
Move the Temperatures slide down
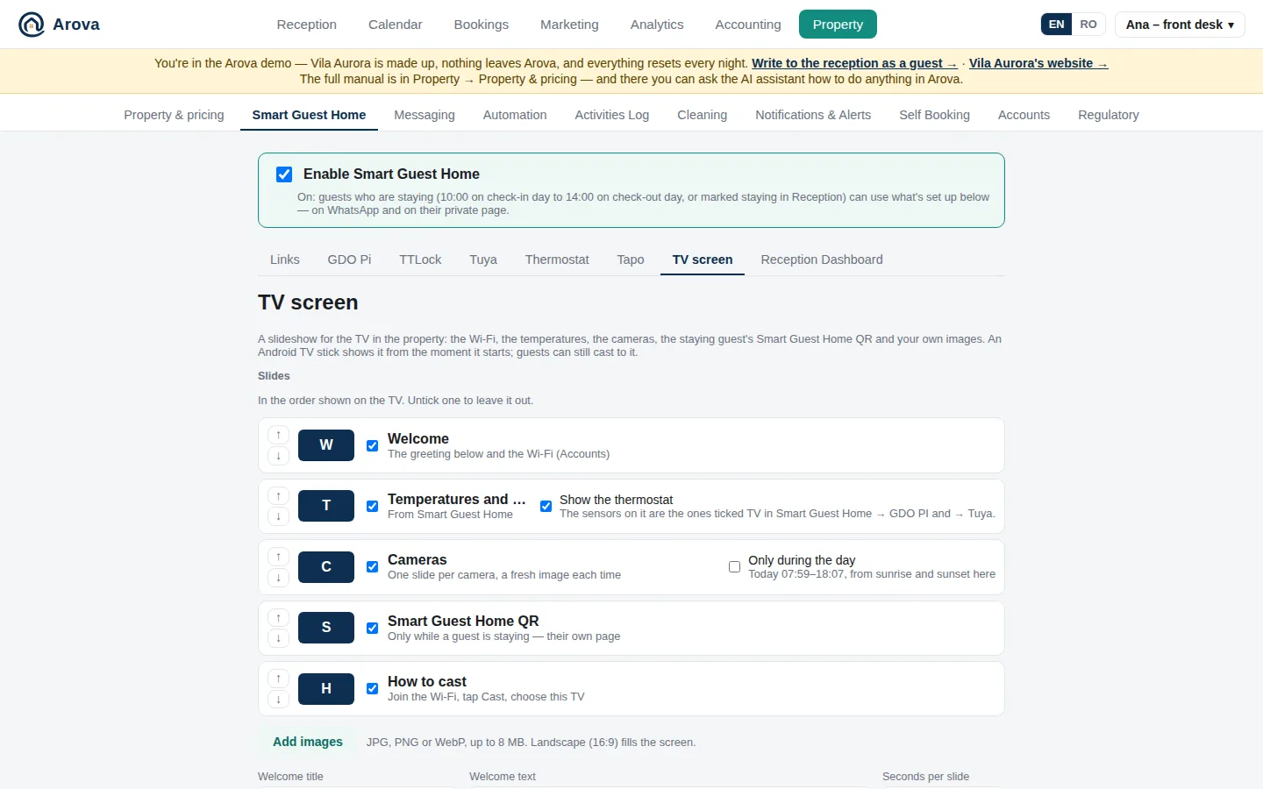point(278,516)
